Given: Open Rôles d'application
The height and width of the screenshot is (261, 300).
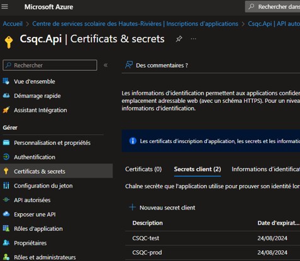Looking at the screenshot, I should click(x=38, y=229).
